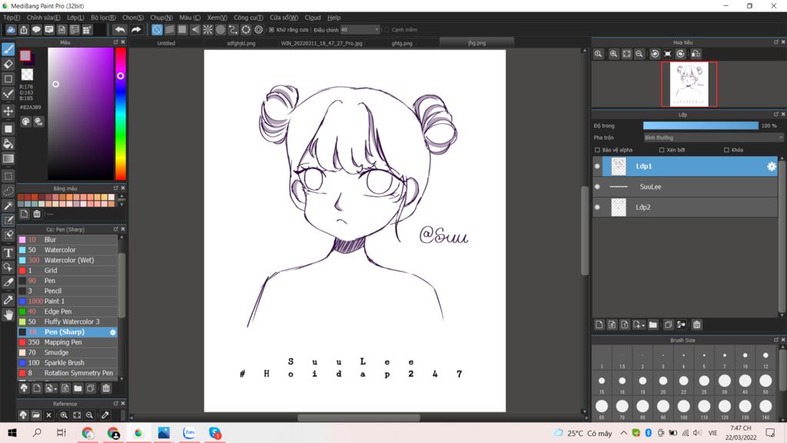The width and height of the screenshot is (787, 443).
Task: Hide the Lớp2 layer visibility
Action: [597, 207]
